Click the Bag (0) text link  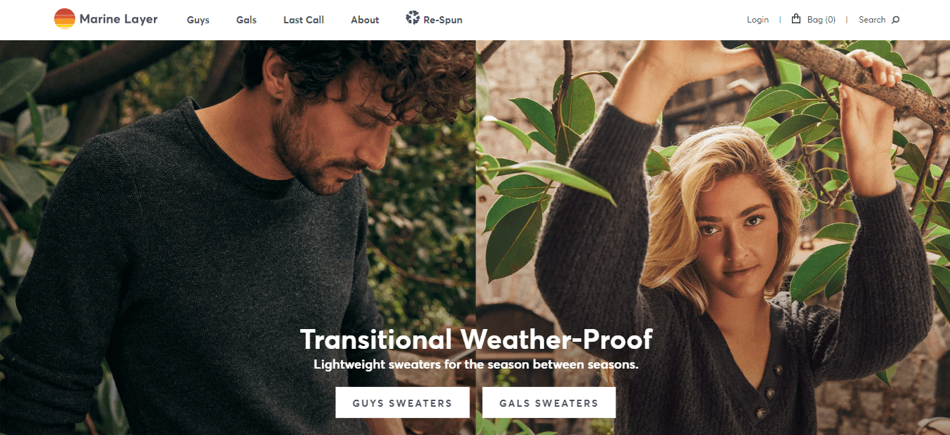pyautogui.click(x=822, y=20)
